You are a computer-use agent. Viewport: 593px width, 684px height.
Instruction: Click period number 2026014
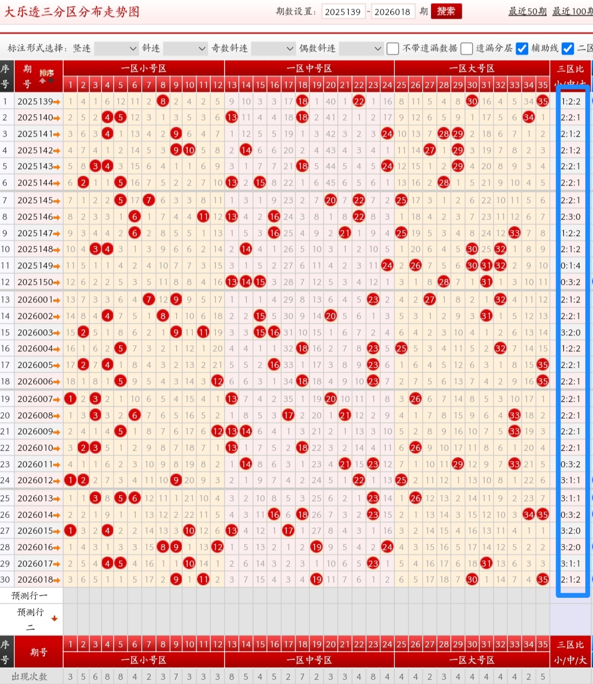click(x=35, y=515)
